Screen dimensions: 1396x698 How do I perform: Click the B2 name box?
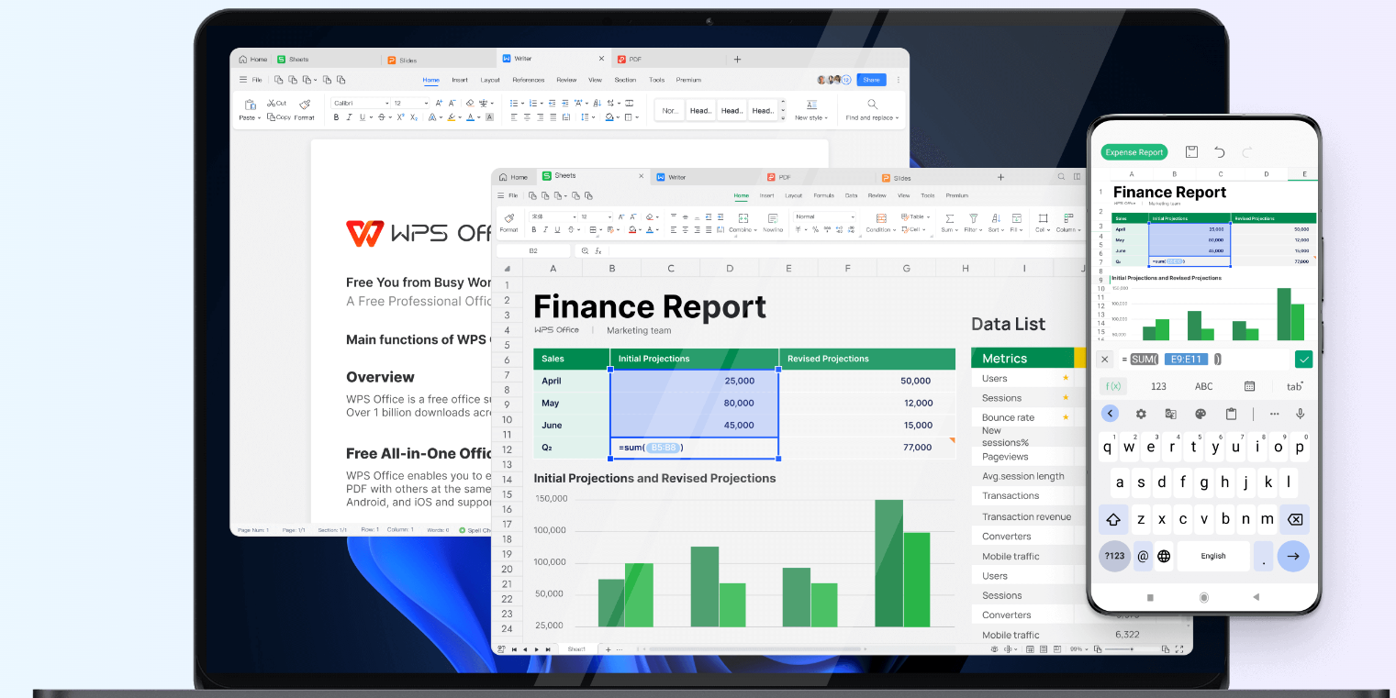pos(533,250)
